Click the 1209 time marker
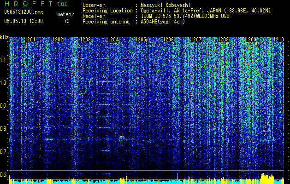290x184 pixels. 251,40
